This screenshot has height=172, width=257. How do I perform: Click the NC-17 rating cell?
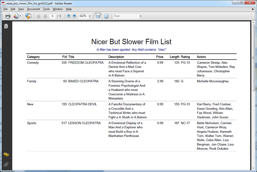[185, 123]
